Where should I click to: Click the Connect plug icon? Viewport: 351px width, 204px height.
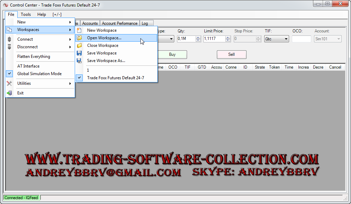(9, 39)
